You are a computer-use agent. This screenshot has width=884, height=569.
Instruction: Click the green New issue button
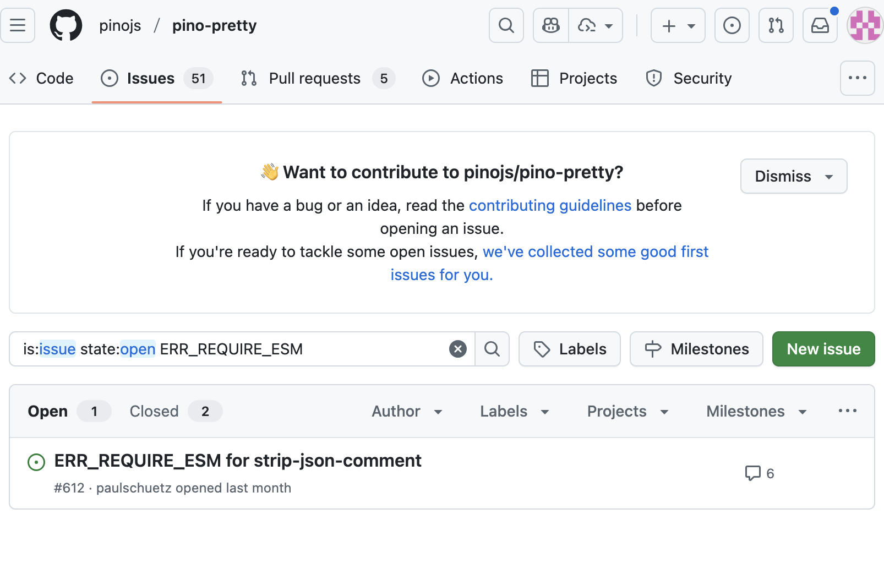(x=823, y=349)
